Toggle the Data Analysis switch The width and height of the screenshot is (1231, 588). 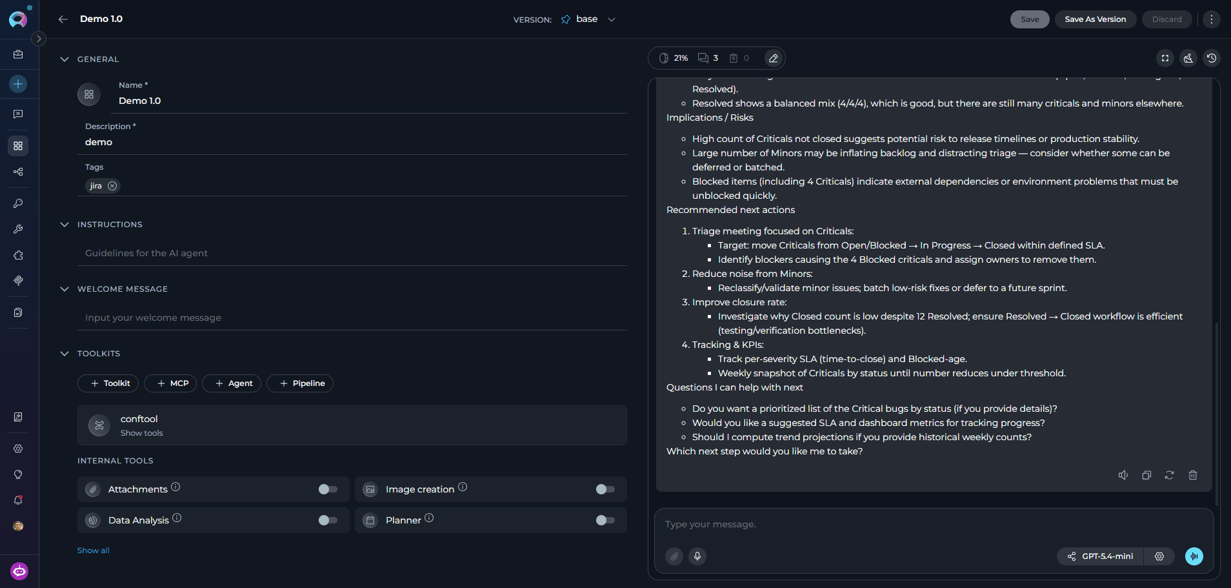click(x=328, y=520)
